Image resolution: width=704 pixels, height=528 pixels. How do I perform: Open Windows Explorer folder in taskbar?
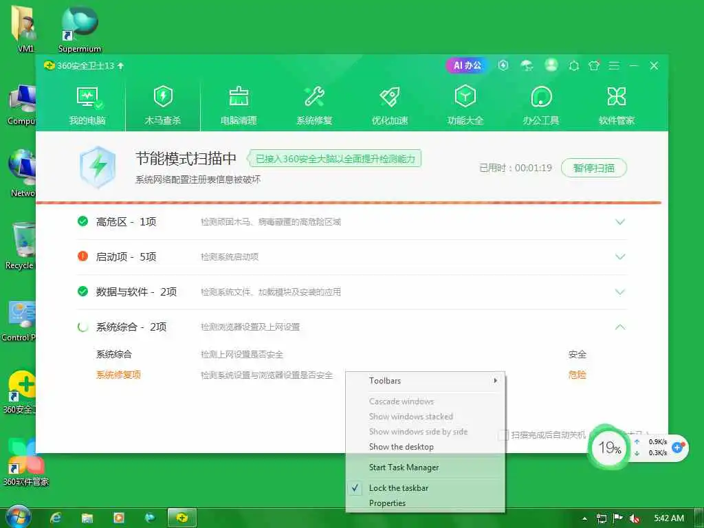[87, 518]
